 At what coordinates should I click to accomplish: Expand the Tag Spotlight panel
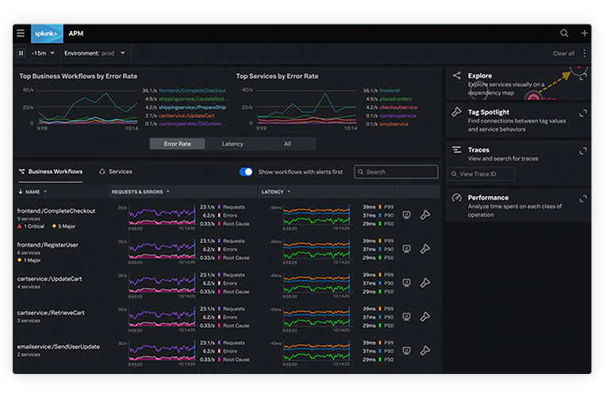coord(584,114)
